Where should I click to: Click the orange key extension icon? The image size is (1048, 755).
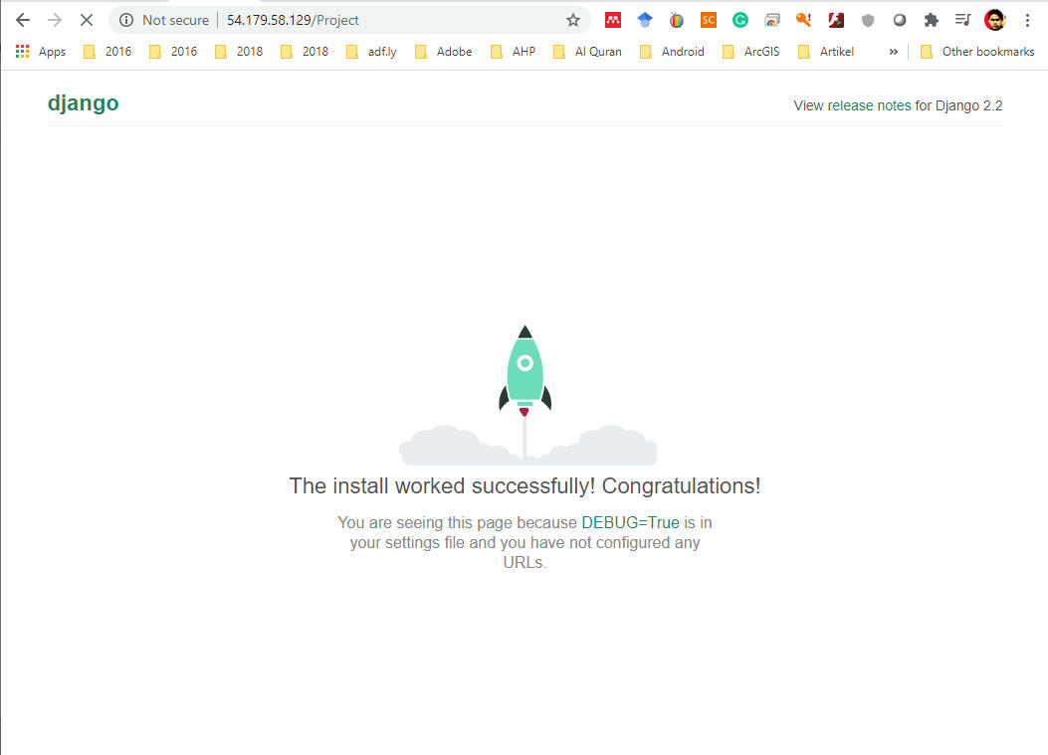(x=803, y=20)
